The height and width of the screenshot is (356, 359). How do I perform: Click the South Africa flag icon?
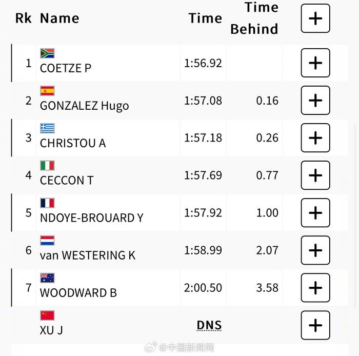(x=47, y=53)
